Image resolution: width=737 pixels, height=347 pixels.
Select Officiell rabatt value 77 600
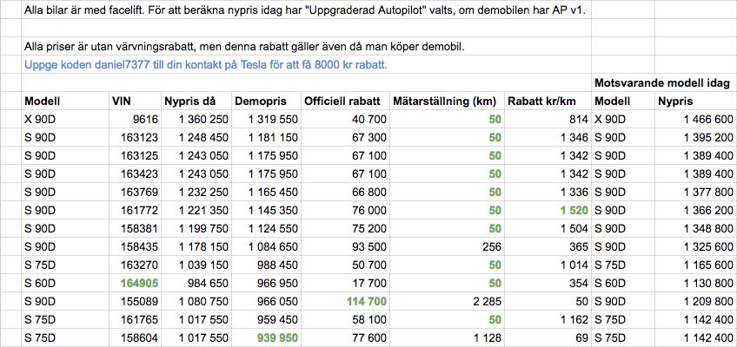pos(346,337)
